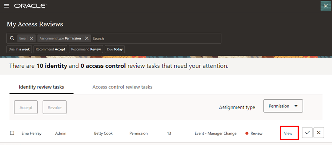This screenshot has height=145, width=332.
Task: Click the red Review recommendation status
Action: pos(254,133)
